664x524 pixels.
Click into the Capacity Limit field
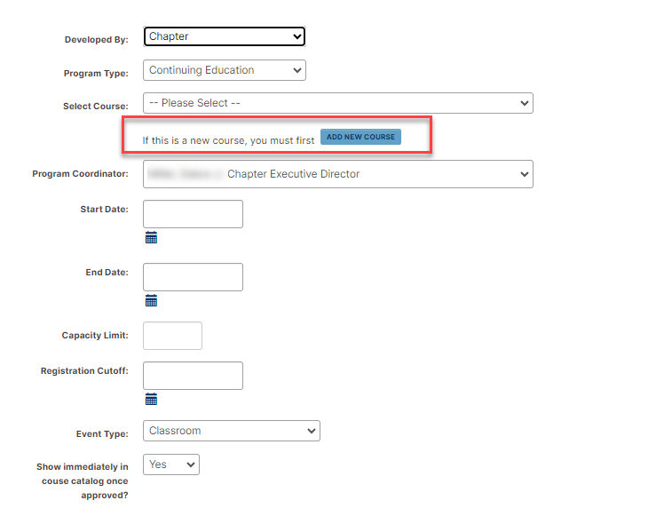click(x=172, y=336)
